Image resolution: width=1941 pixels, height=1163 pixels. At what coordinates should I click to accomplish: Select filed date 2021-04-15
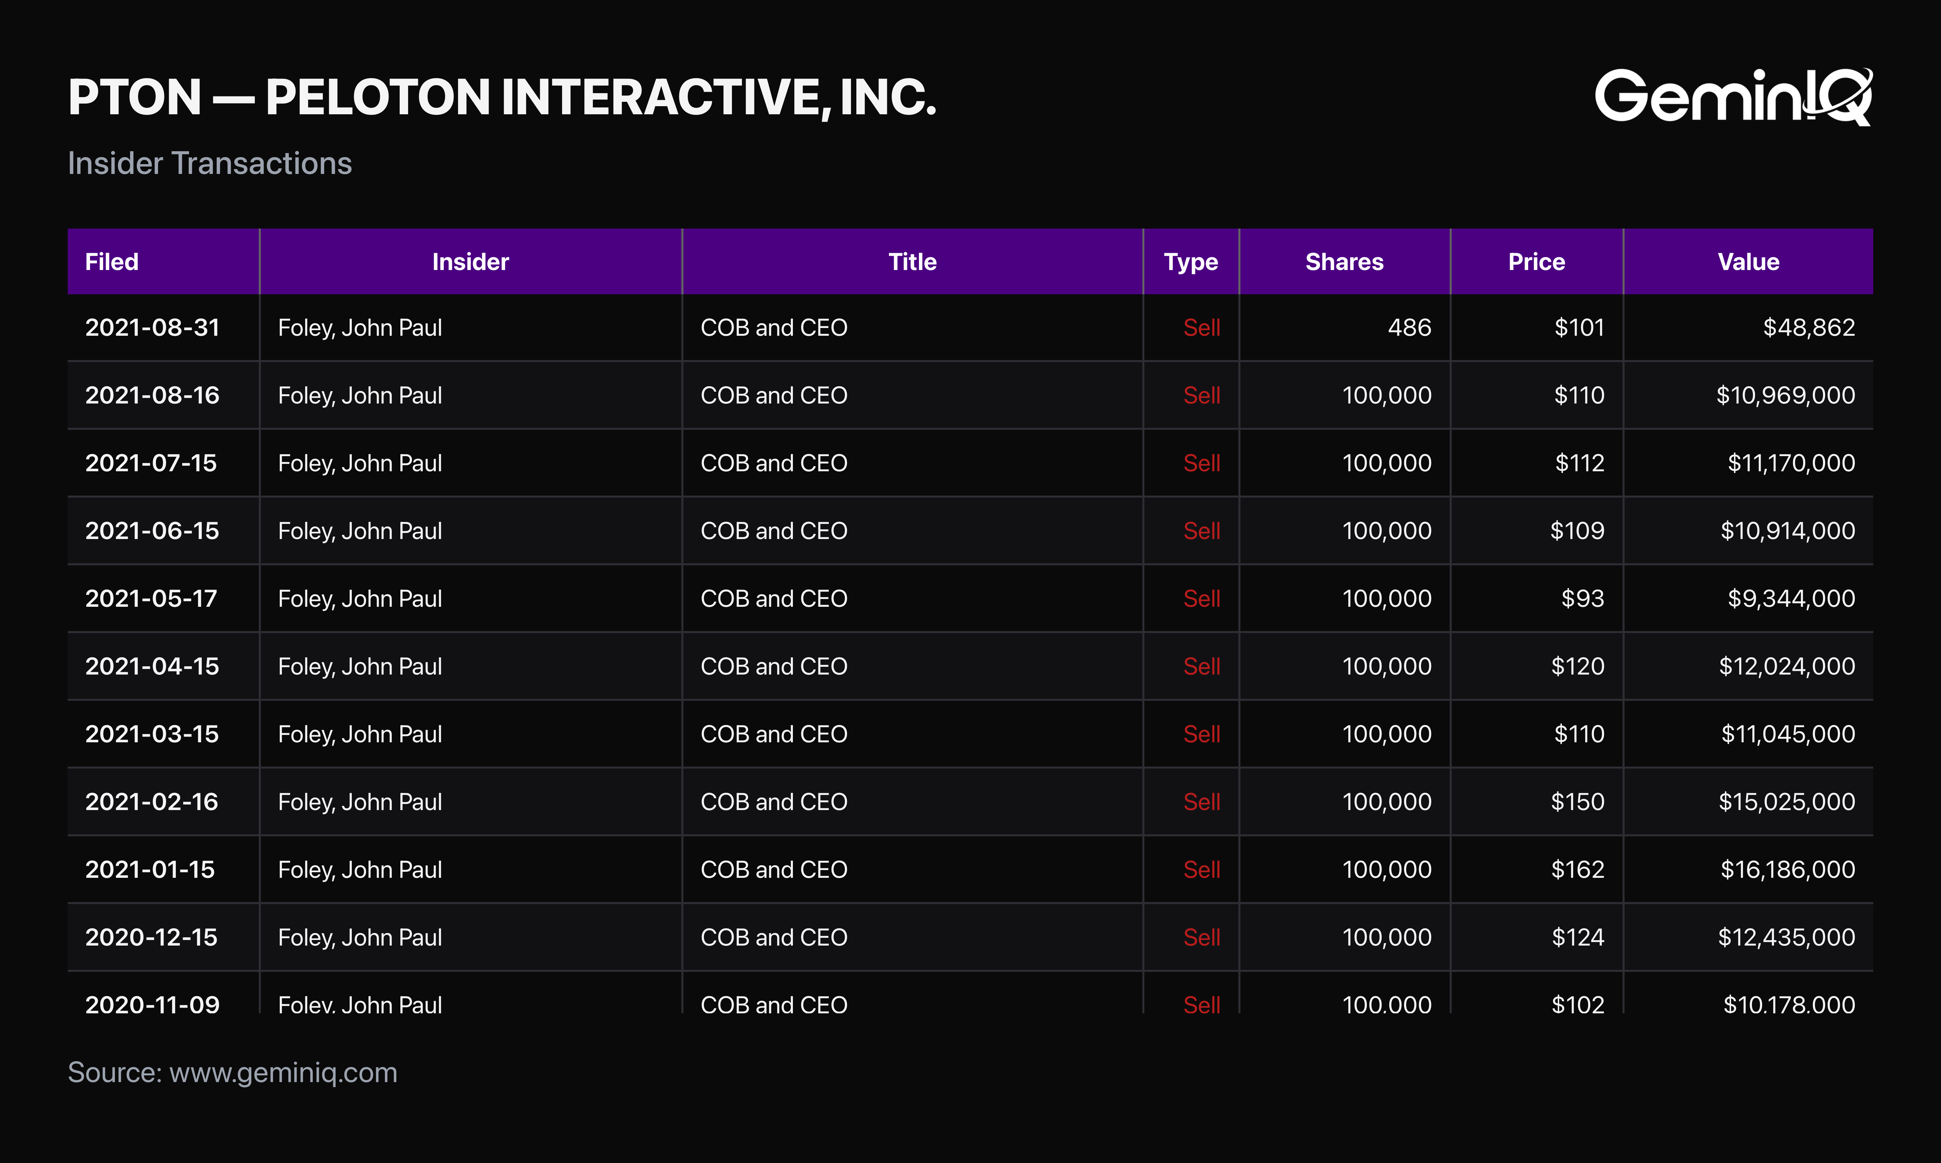(x=152, y=666)
